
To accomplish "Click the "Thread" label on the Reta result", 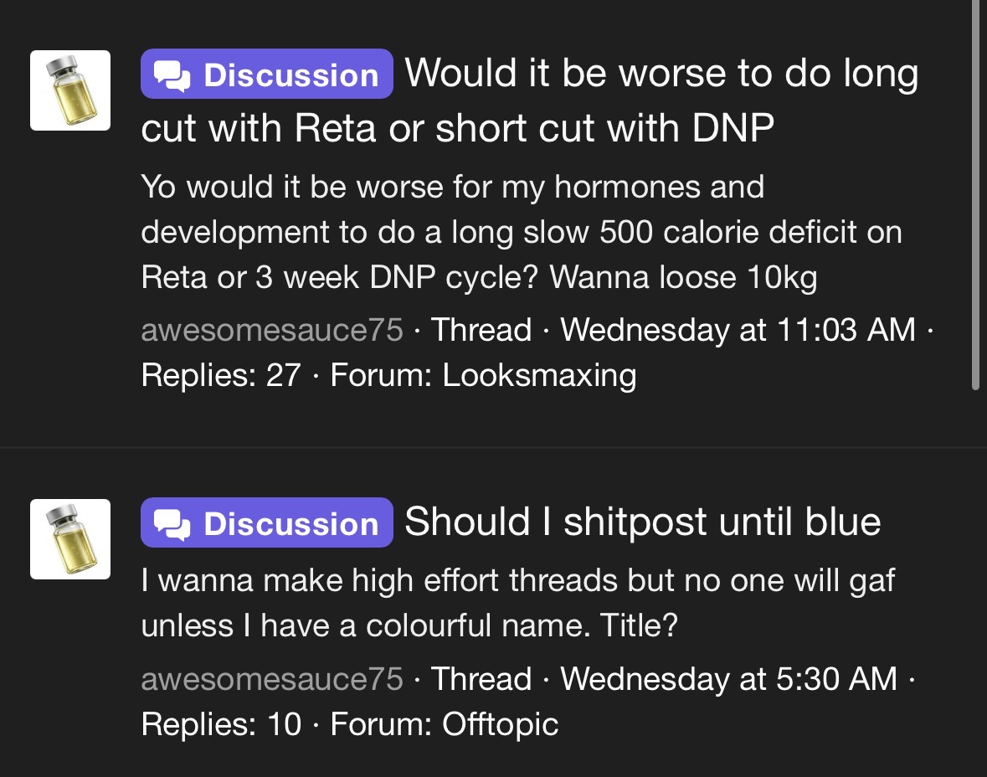I will click(481, 330).
